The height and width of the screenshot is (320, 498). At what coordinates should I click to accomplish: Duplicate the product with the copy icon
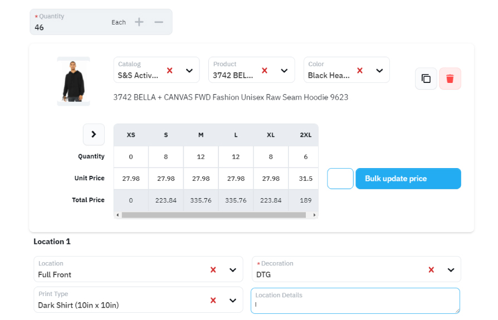(x=426, y=78)
